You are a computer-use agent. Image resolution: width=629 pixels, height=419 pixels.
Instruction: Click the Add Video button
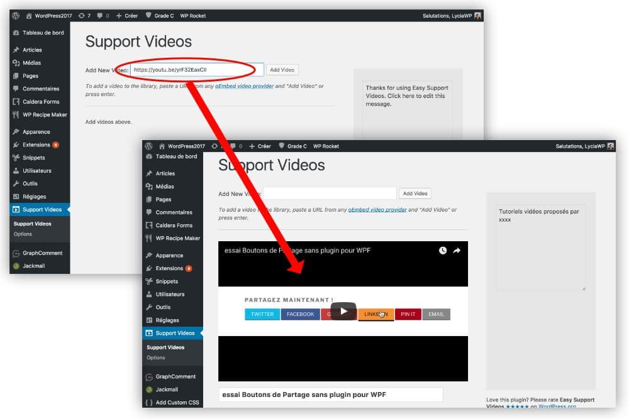(x=415, y=193)
